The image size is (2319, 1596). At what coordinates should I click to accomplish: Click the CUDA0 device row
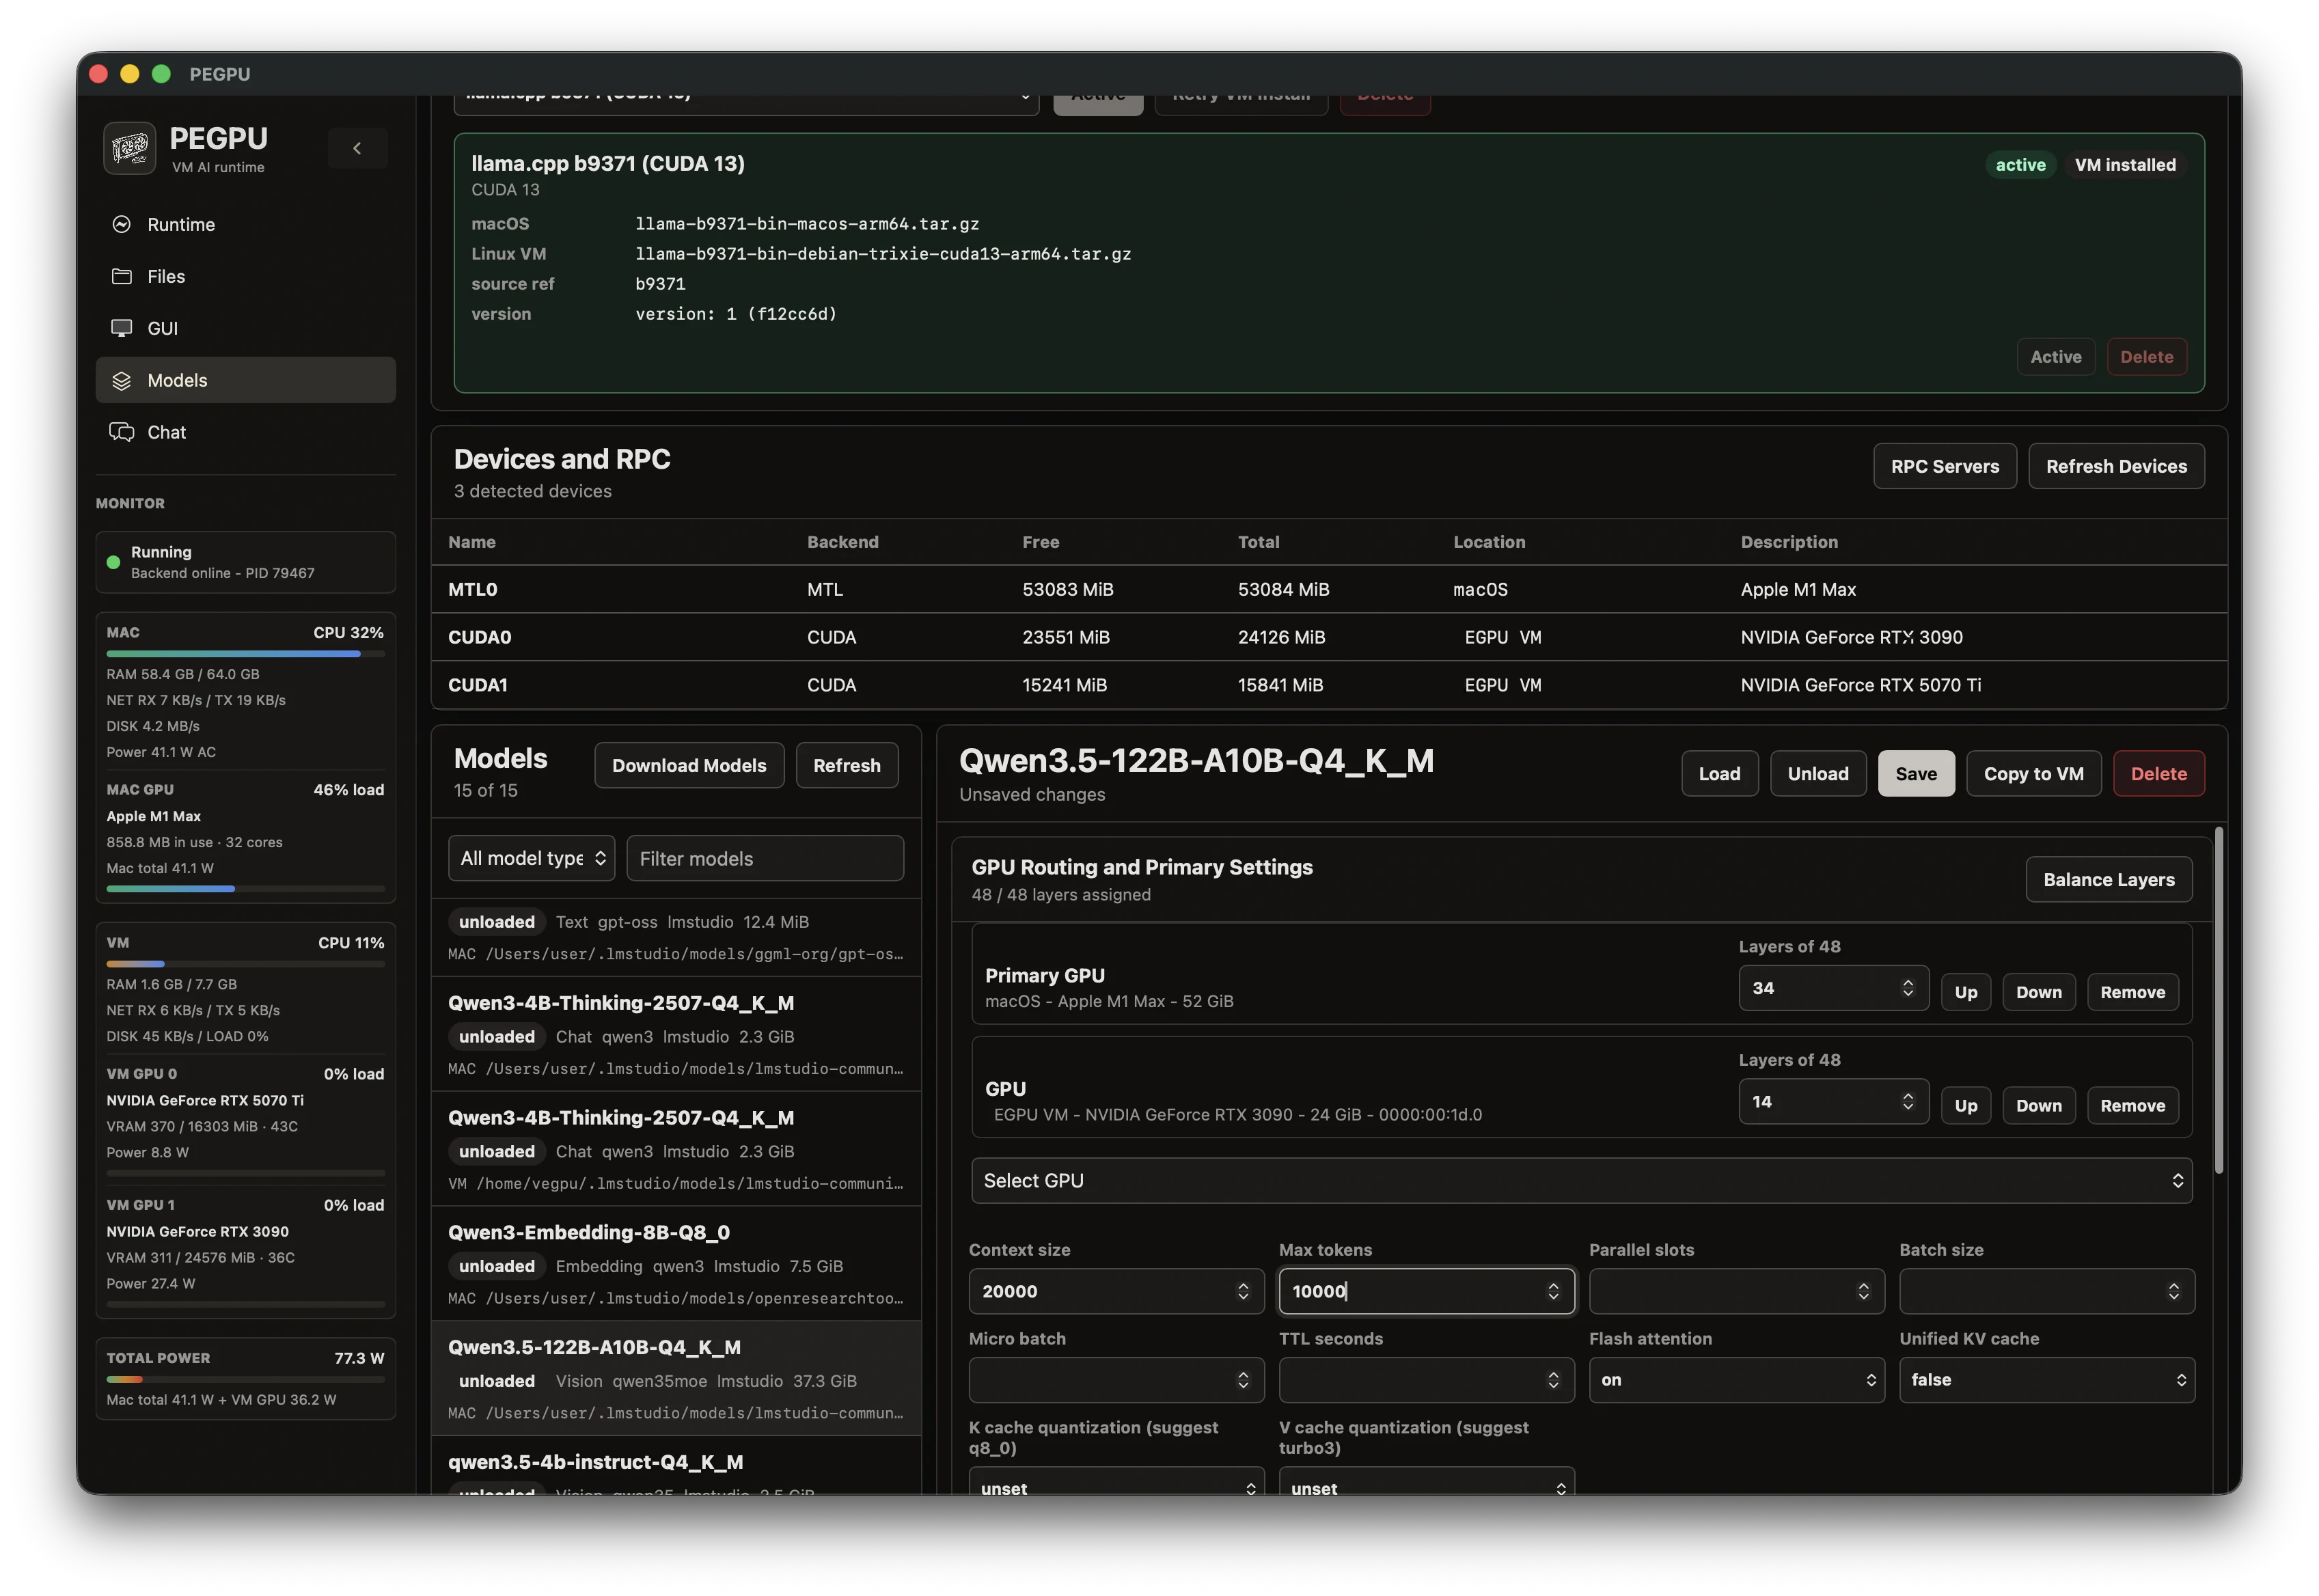(1329, 637)
